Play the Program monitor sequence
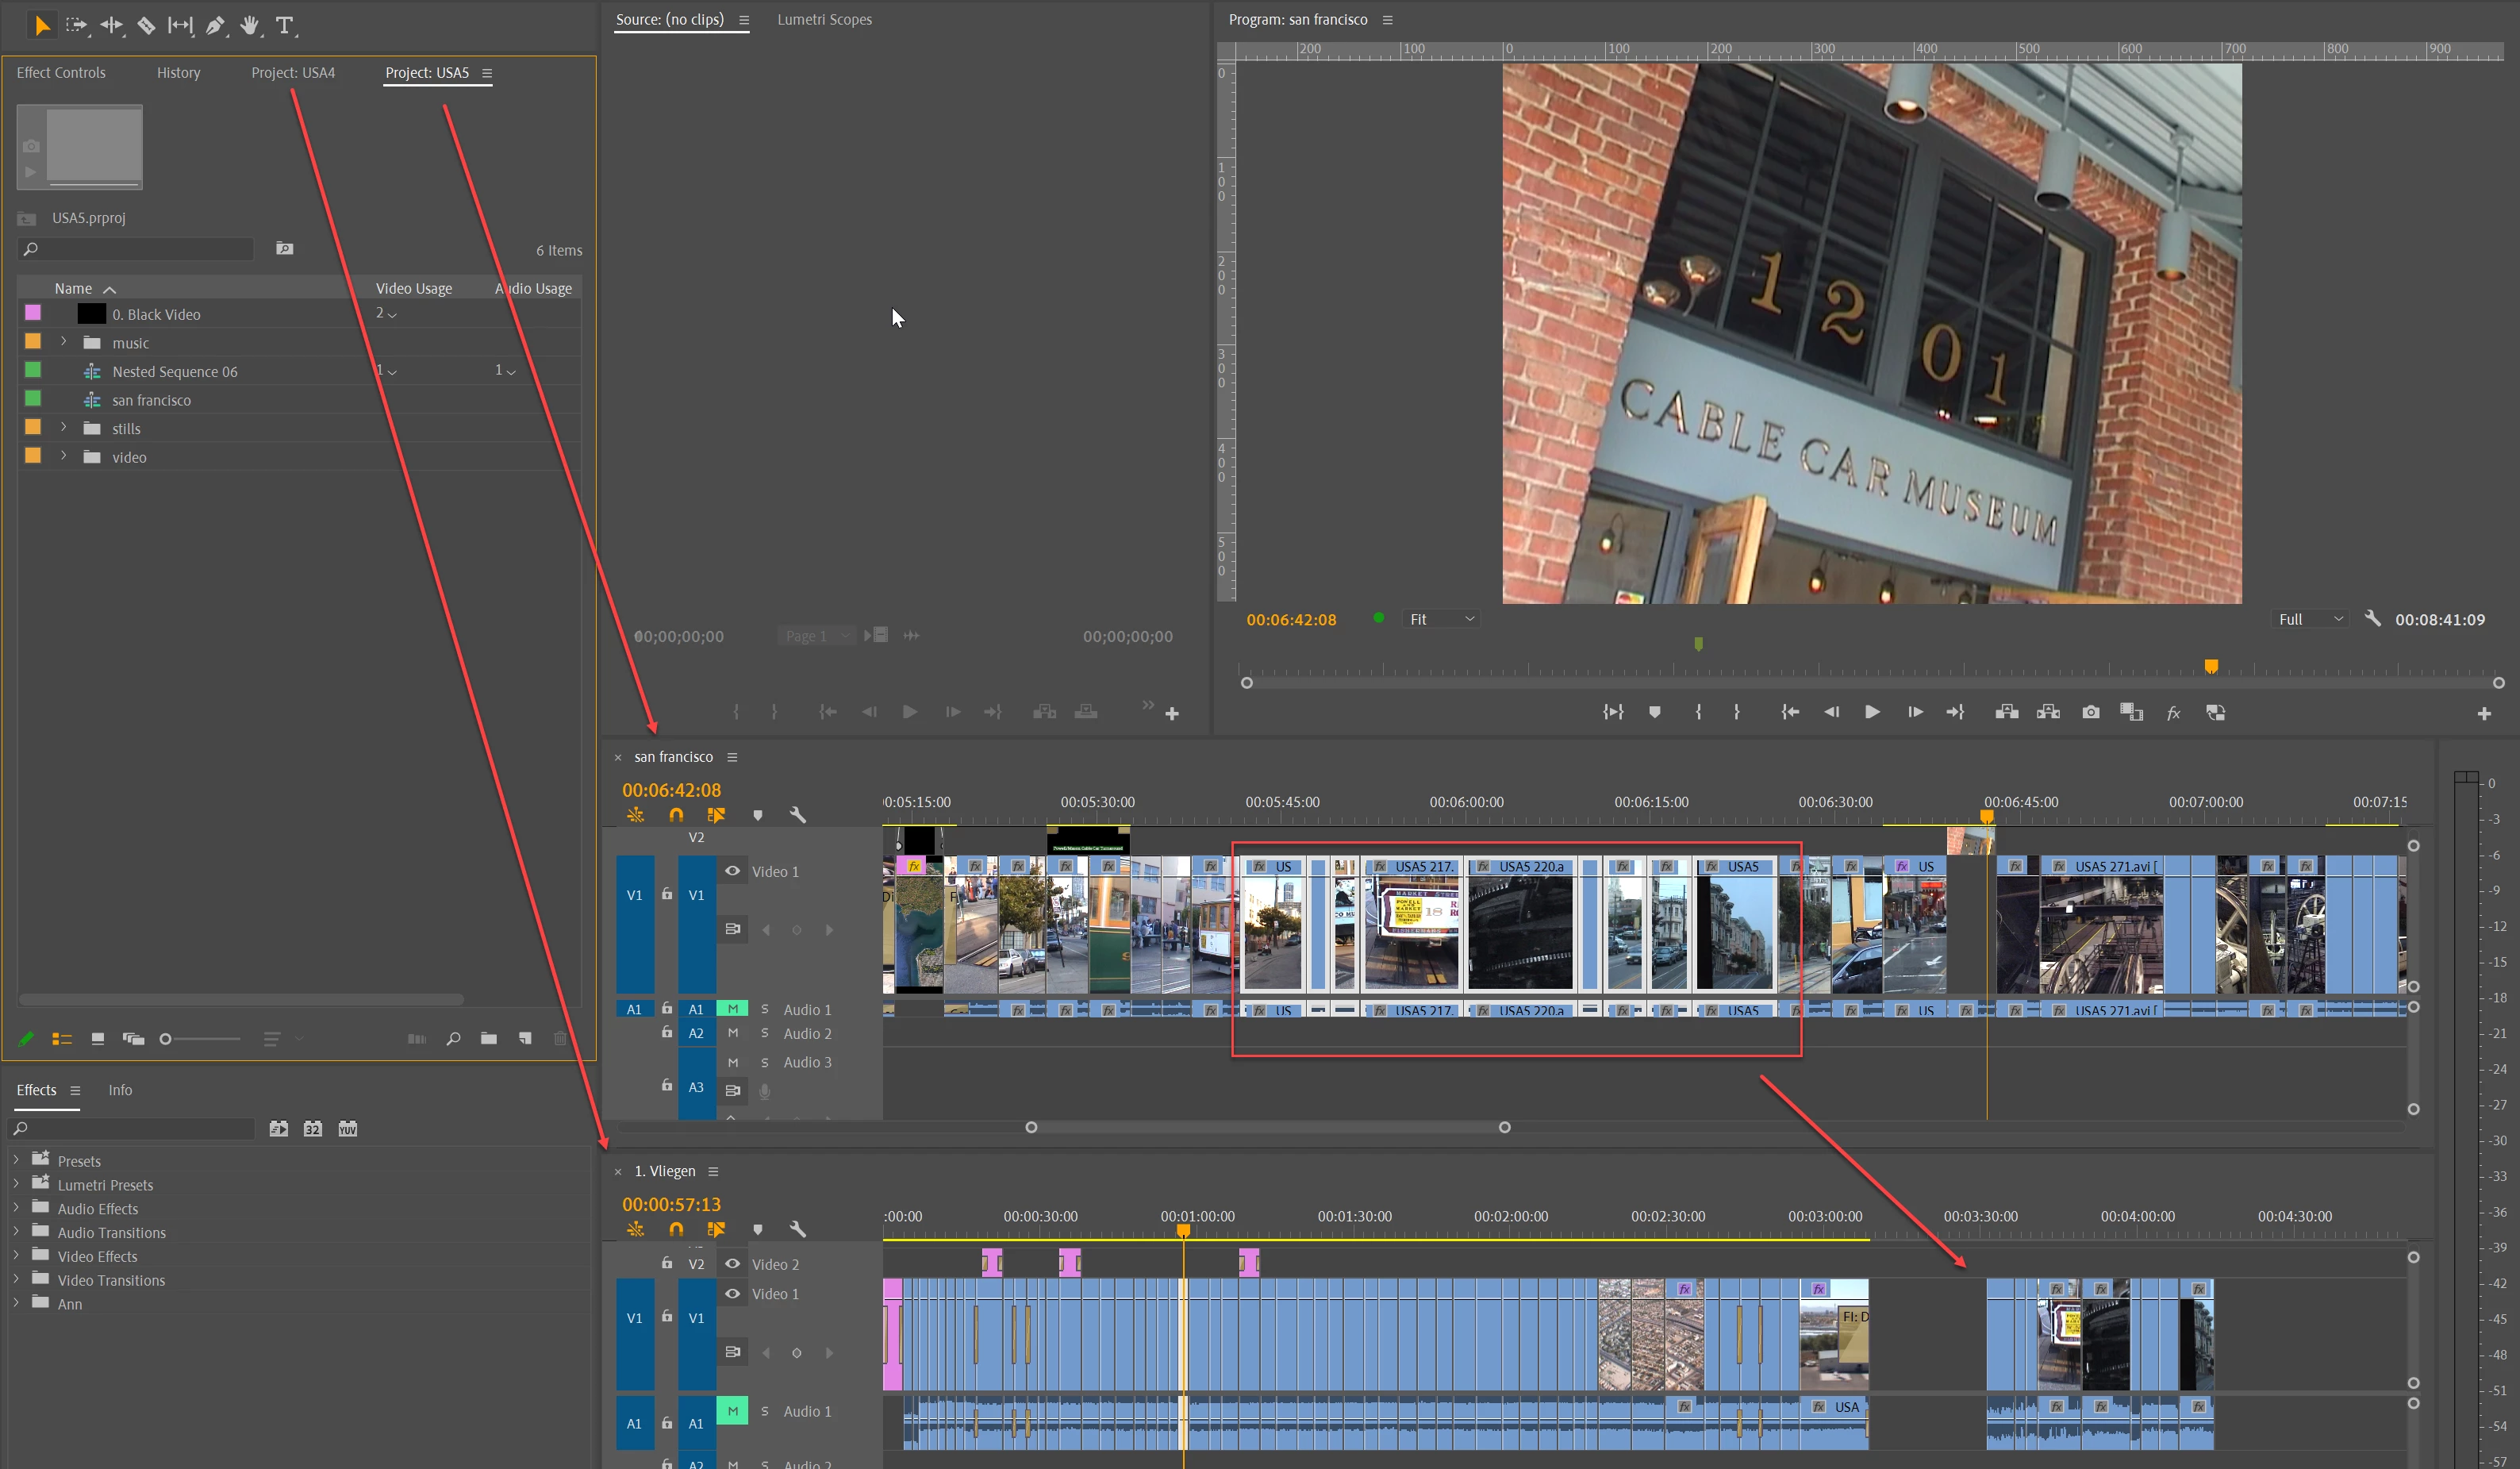Image resolution: width=2520 pixels, height=1469 pixels. [x=1872, y=712]
